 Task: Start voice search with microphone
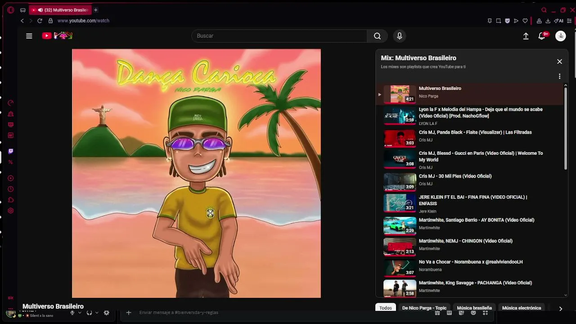[399, 36]
